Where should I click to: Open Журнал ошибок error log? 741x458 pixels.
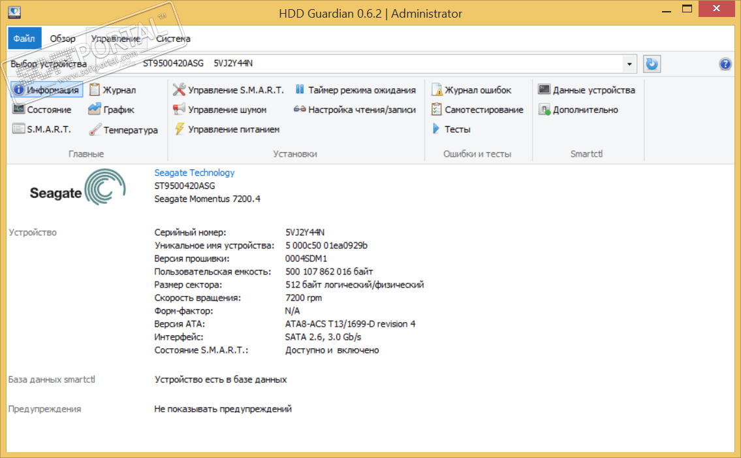coord(471,90)
